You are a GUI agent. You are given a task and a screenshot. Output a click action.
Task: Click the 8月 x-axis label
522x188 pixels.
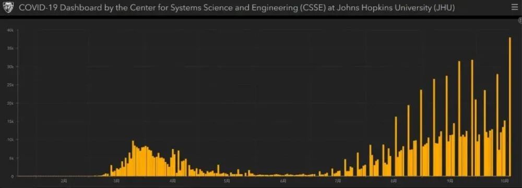point(394,181)
